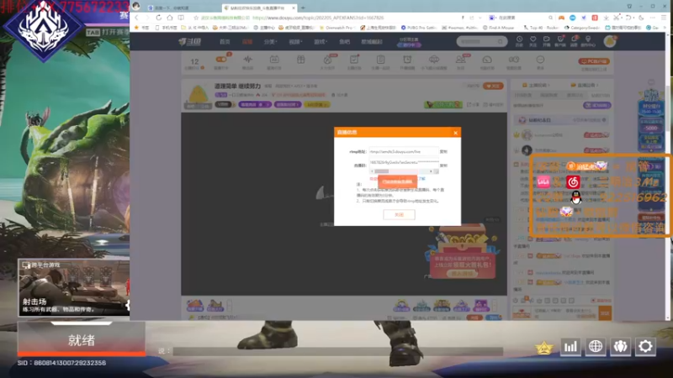Expand the 主播投稿 section arrow

pos(549,86)
